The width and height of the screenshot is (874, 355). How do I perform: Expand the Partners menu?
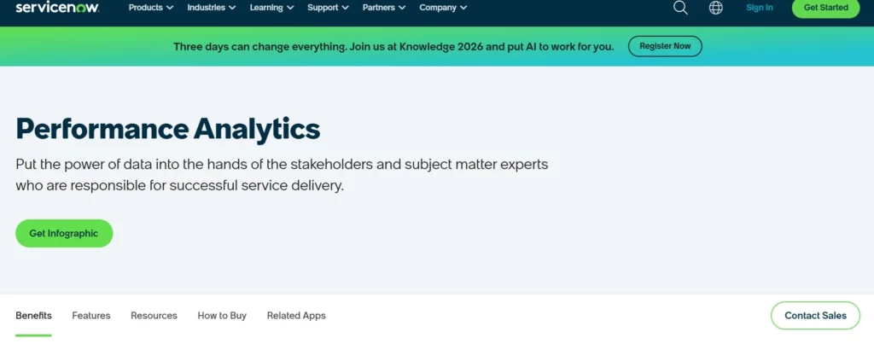384,7
